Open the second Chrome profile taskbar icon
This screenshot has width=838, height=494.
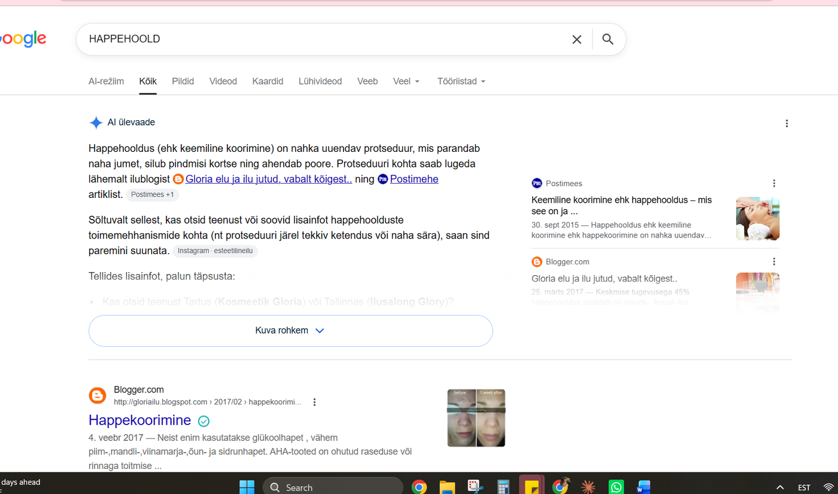(561, 486)
